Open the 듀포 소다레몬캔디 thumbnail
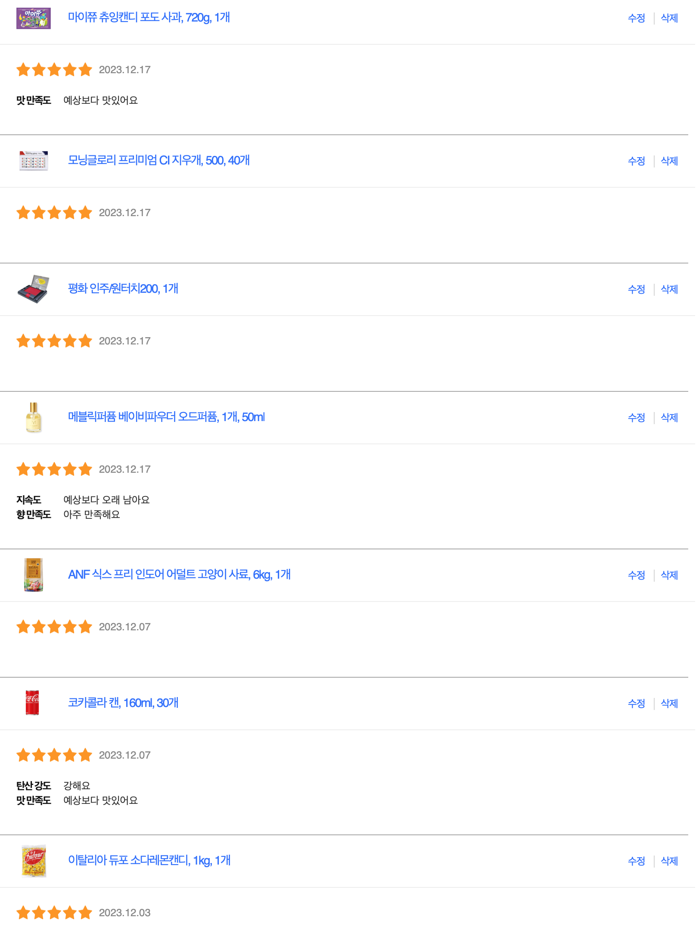Image resolution: width=696 pixels, height=930 pixels. click(x=34, y=861)
